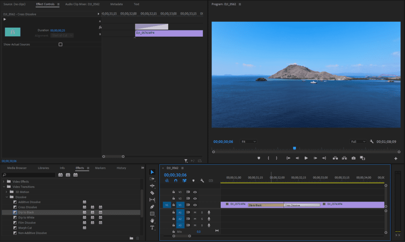Open the Fit zoom level dropdown

(248, 141)
